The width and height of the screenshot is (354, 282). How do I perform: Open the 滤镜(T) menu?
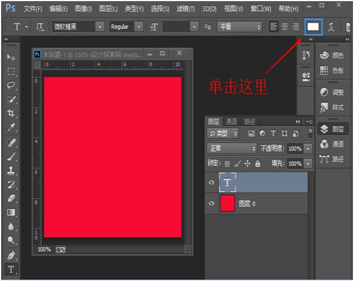pyautogui.click(x=185, y=9)
